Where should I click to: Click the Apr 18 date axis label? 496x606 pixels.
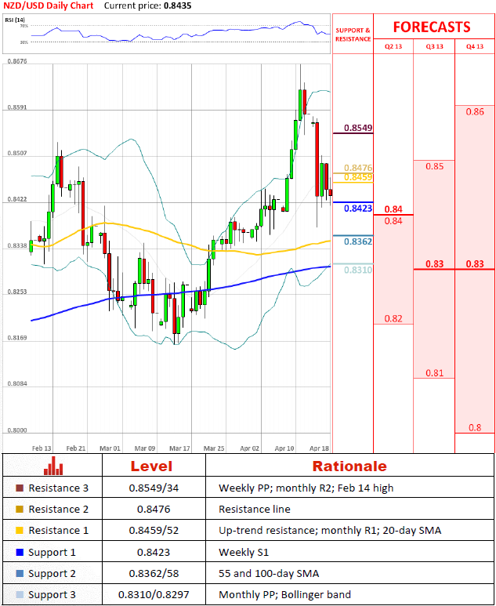click(x=319, y=448)
